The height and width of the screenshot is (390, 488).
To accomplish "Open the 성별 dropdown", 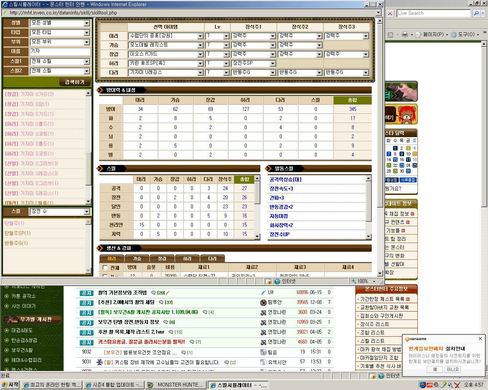I will click(87, 23).
